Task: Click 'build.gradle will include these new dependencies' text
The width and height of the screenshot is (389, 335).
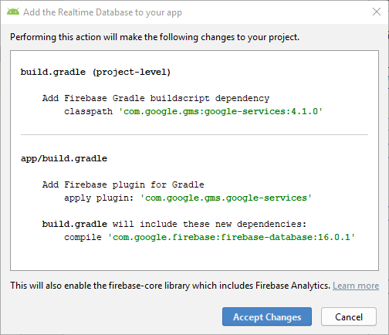Action: click(x=174, y=224)
